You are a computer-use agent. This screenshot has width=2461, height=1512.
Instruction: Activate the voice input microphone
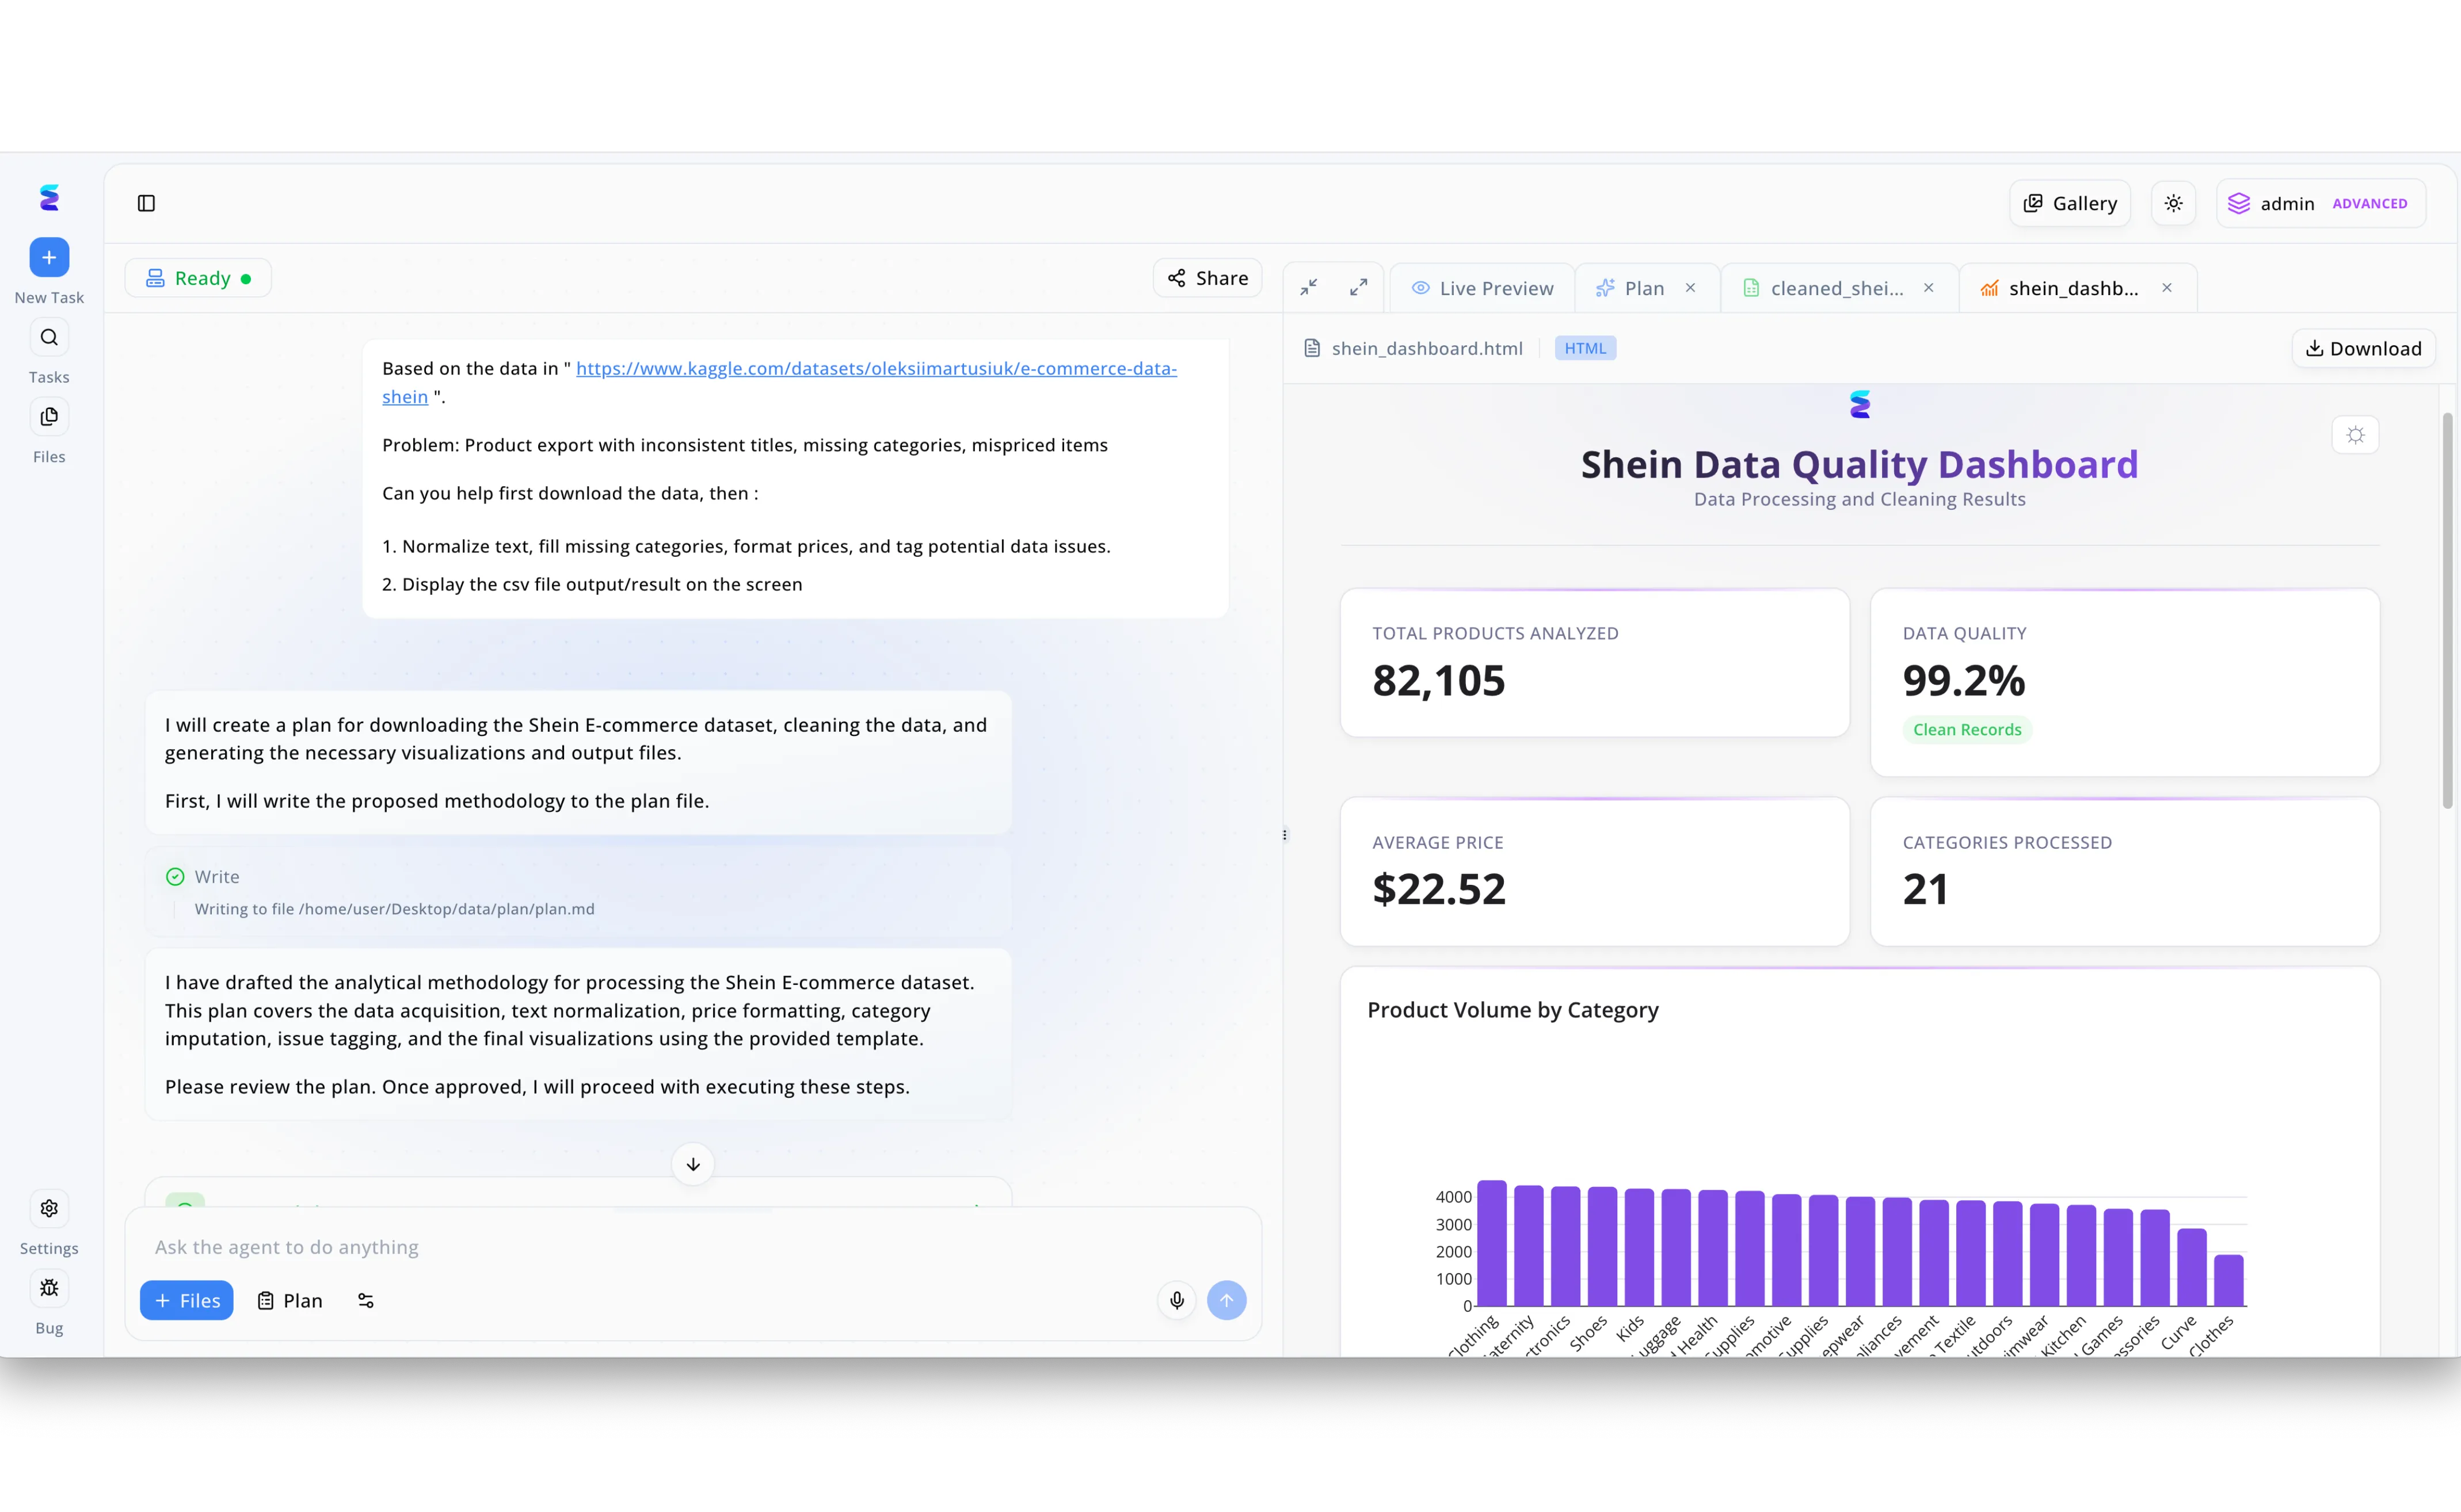[1176, 1300]
